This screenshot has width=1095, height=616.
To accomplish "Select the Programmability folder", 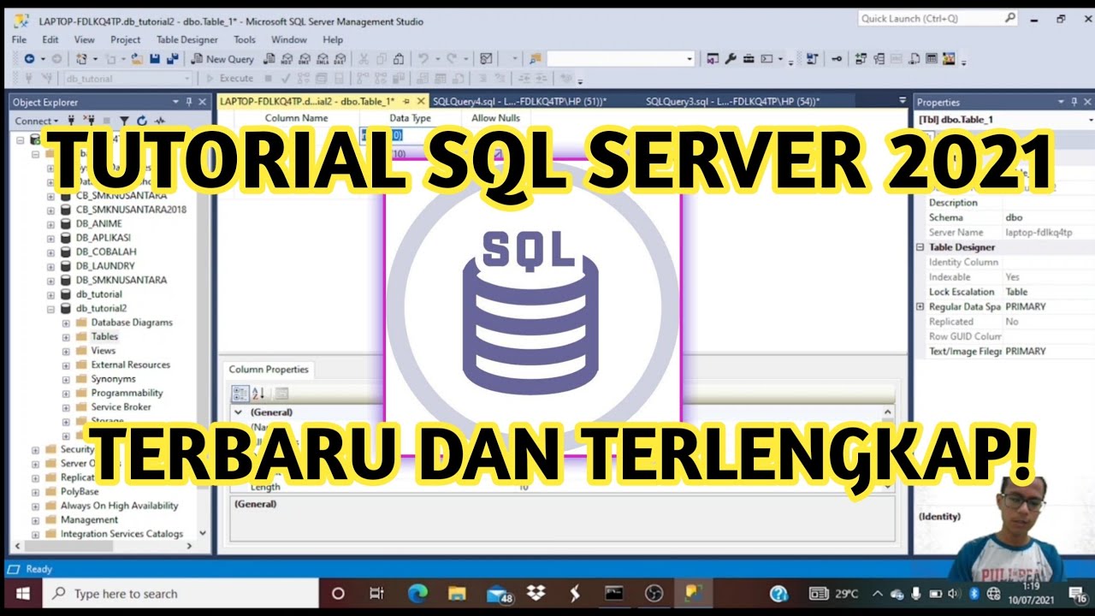I will (127, 393).
